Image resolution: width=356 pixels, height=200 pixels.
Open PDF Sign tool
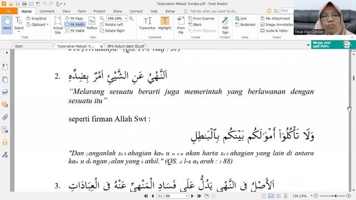pos(225,25)
